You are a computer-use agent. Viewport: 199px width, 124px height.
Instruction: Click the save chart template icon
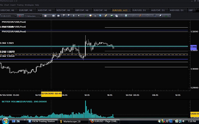pos(126,16)
